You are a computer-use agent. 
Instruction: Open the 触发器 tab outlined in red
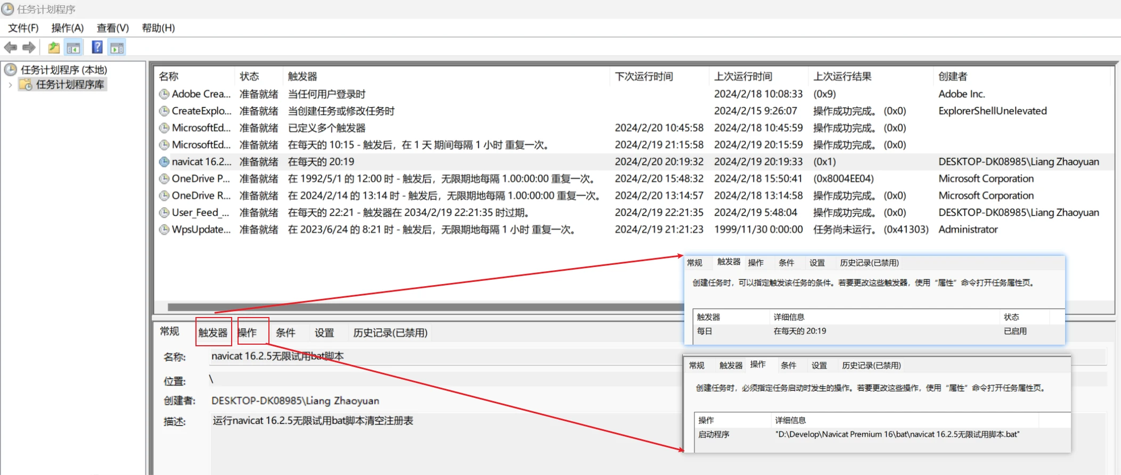coord(213,333)
